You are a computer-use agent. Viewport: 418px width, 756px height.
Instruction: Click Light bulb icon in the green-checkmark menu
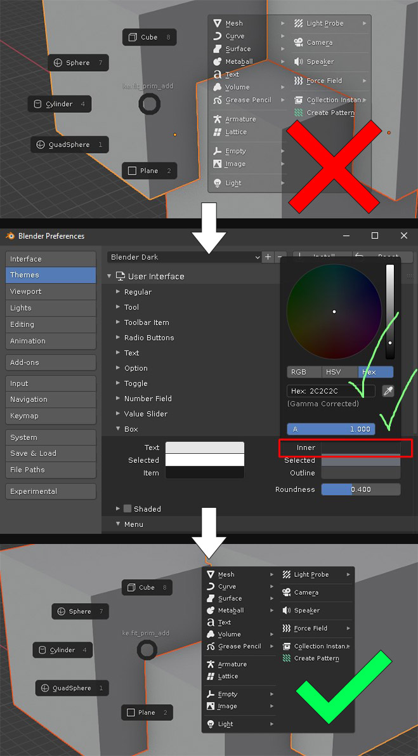point(211,724)
